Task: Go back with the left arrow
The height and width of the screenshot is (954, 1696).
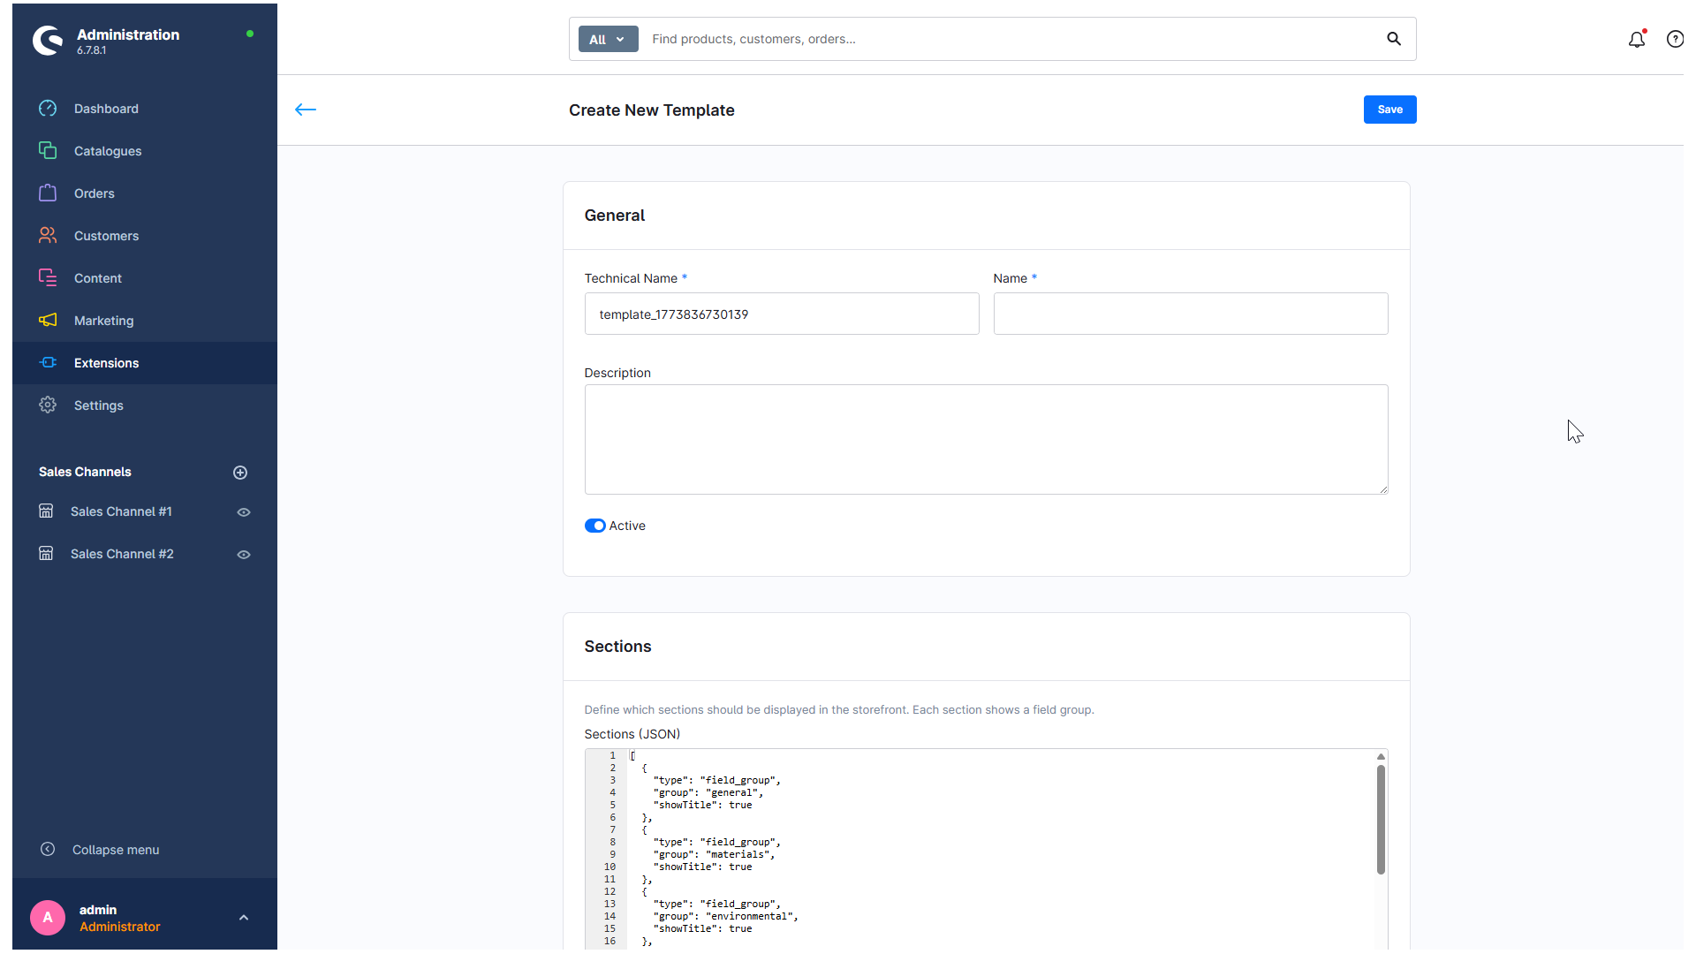Action: (306, 110)
